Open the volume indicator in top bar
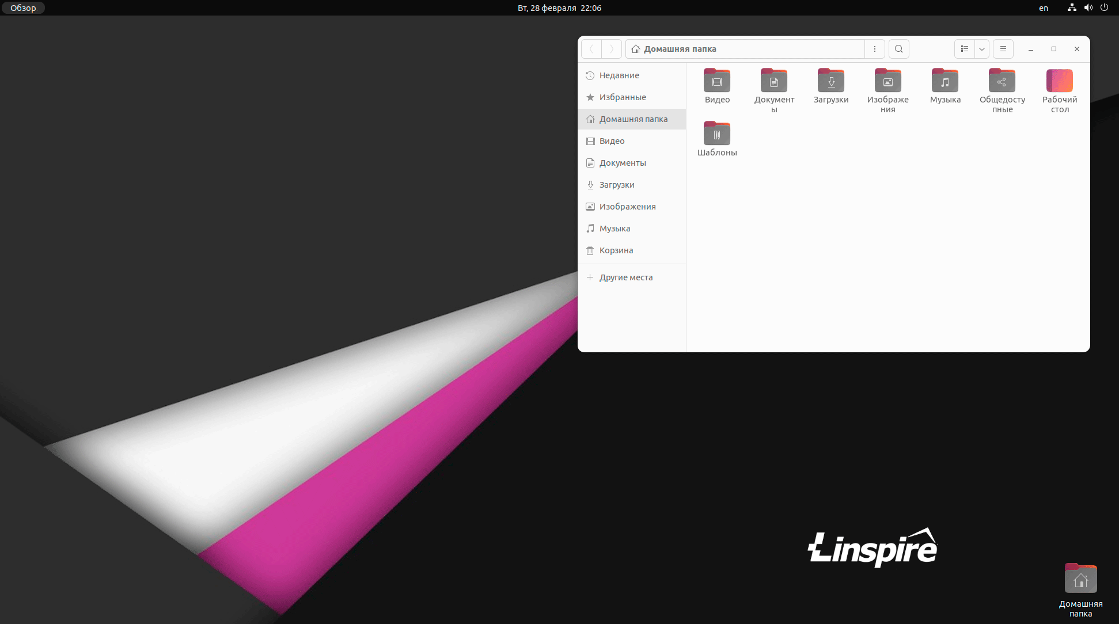The image size is (1119, 624). [x=1088, y=8]
